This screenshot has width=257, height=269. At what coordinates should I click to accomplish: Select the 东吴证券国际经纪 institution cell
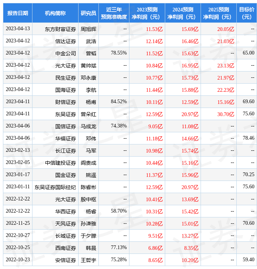[55, 187]
